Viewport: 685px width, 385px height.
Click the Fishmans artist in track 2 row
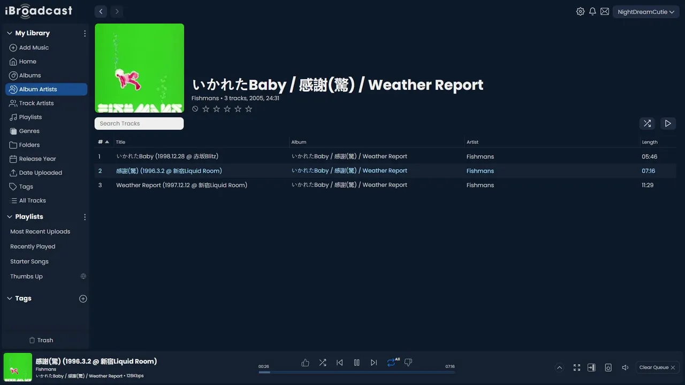[x=480, y=171]
